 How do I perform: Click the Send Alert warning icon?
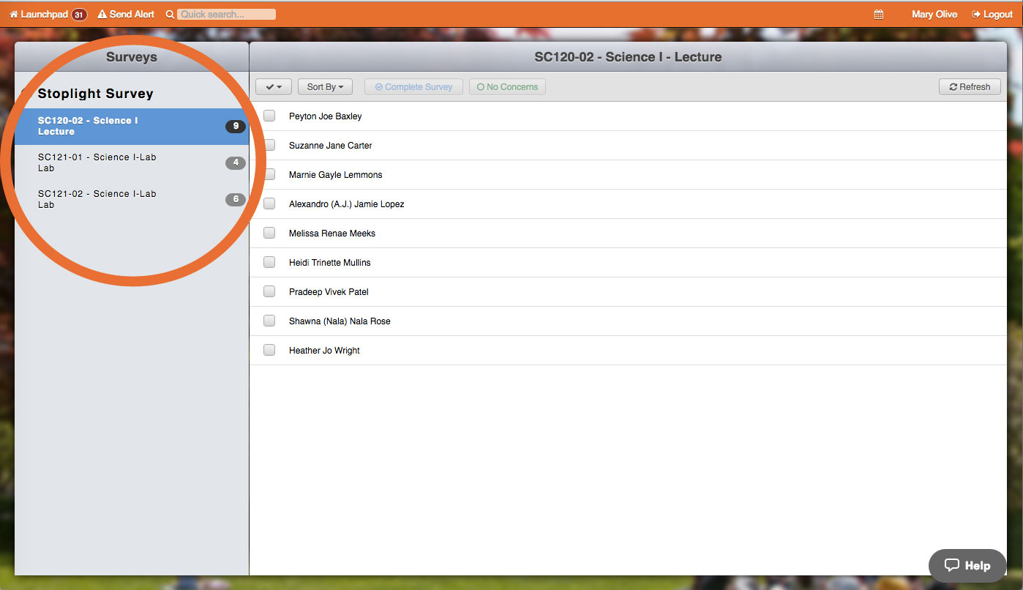[x=102, y=15]
